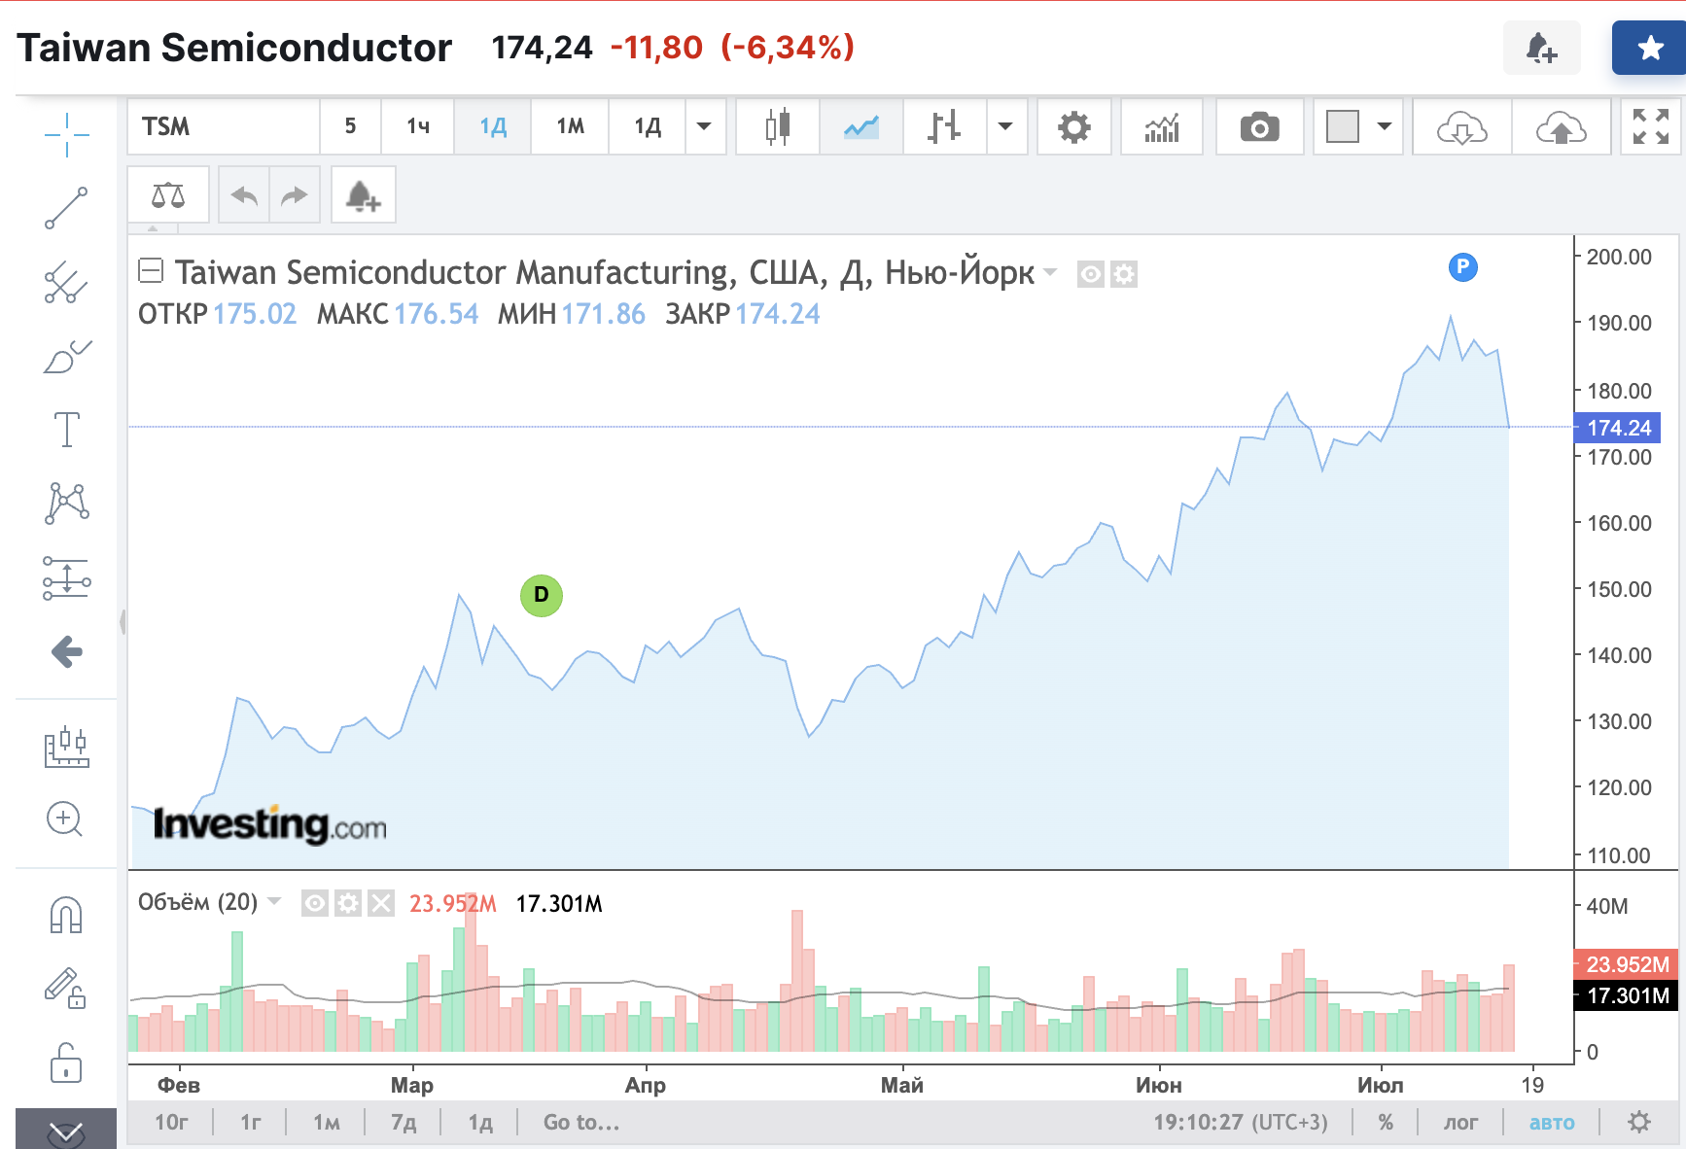Select candlestick chart type

tap(778, 127)
